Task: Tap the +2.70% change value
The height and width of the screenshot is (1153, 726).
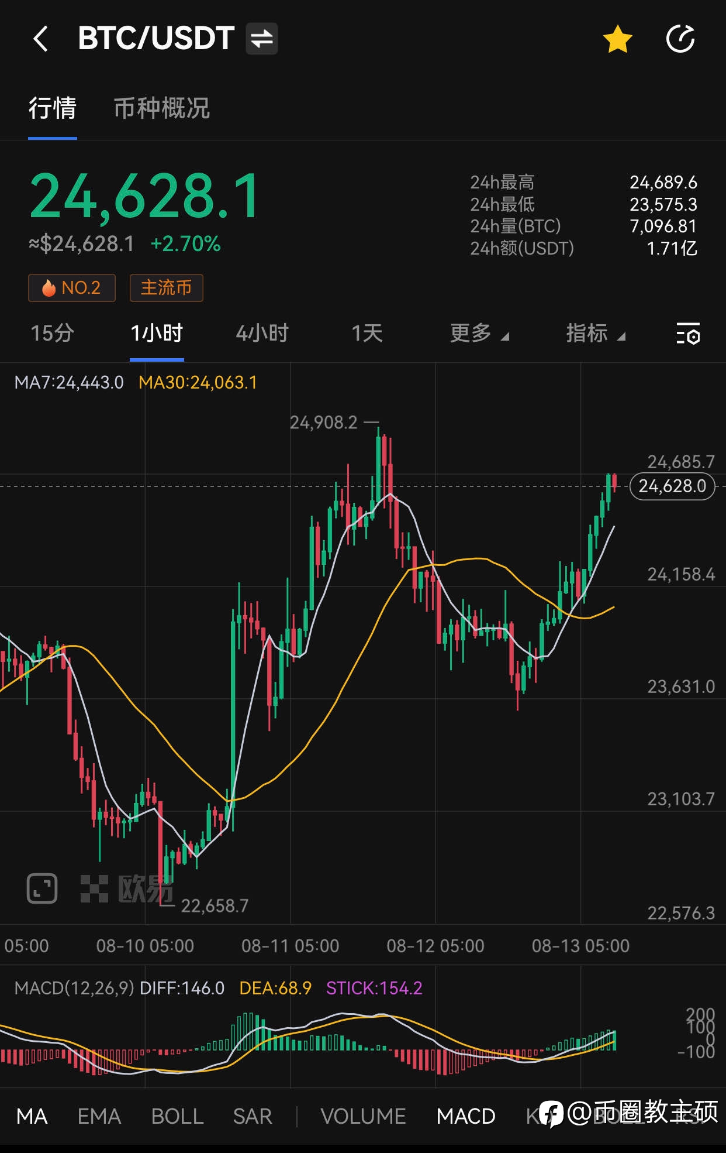Action: pos(185,244)
